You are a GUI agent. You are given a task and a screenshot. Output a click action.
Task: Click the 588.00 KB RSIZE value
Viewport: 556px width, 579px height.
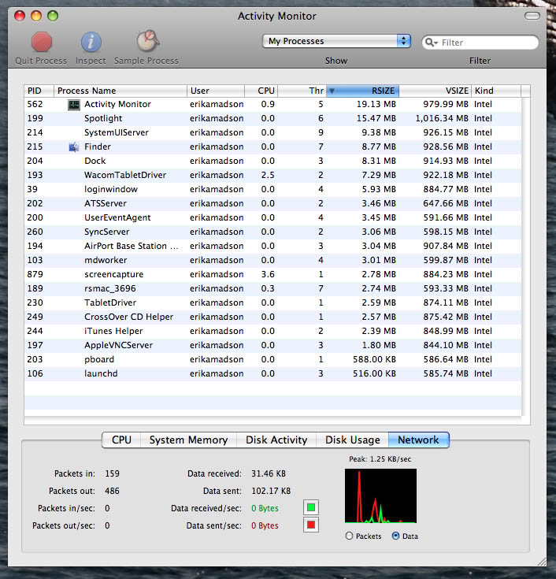click(x=374, y=359)
